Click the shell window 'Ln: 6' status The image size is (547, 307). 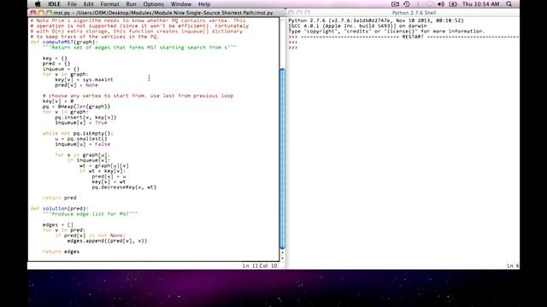pyautogui.click(x=513, y=265)
